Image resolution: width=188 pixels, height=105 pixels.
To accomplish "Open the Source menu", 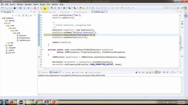I will point(13,4).
